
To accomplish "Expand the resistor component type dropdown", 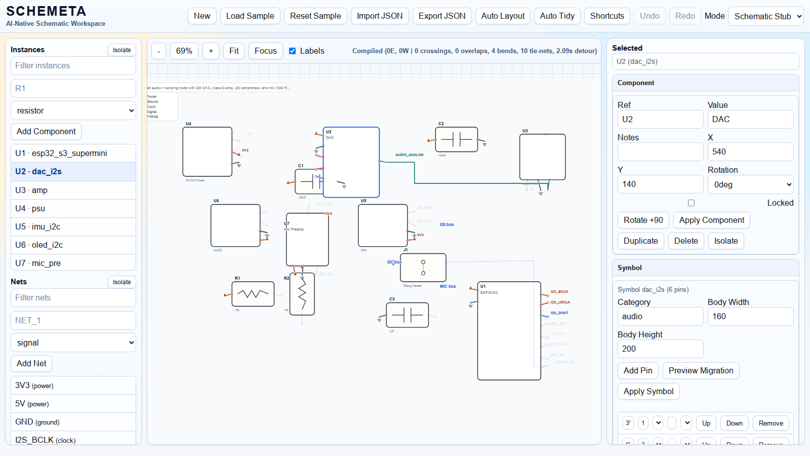I will 73,110.
